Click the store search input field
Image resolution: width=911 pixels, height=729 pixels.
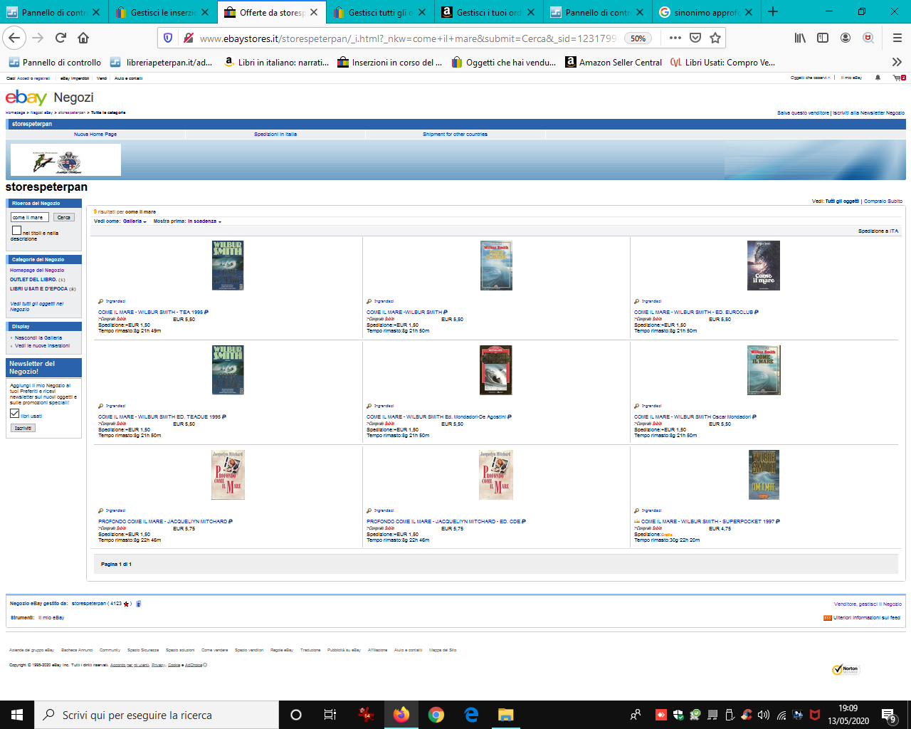click(x=30, y=217)
